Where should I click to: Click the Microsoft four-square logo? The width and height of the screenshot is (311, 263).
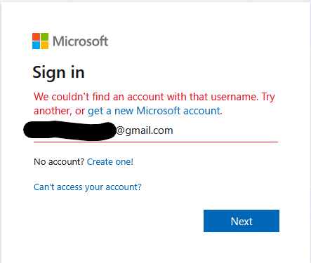pos(40,41)
